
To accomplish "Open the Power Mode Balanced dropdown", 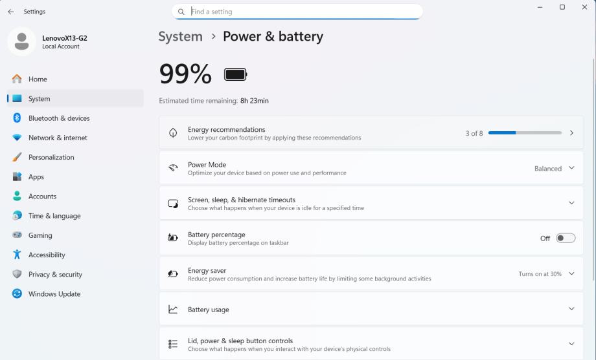I will 554,169.
